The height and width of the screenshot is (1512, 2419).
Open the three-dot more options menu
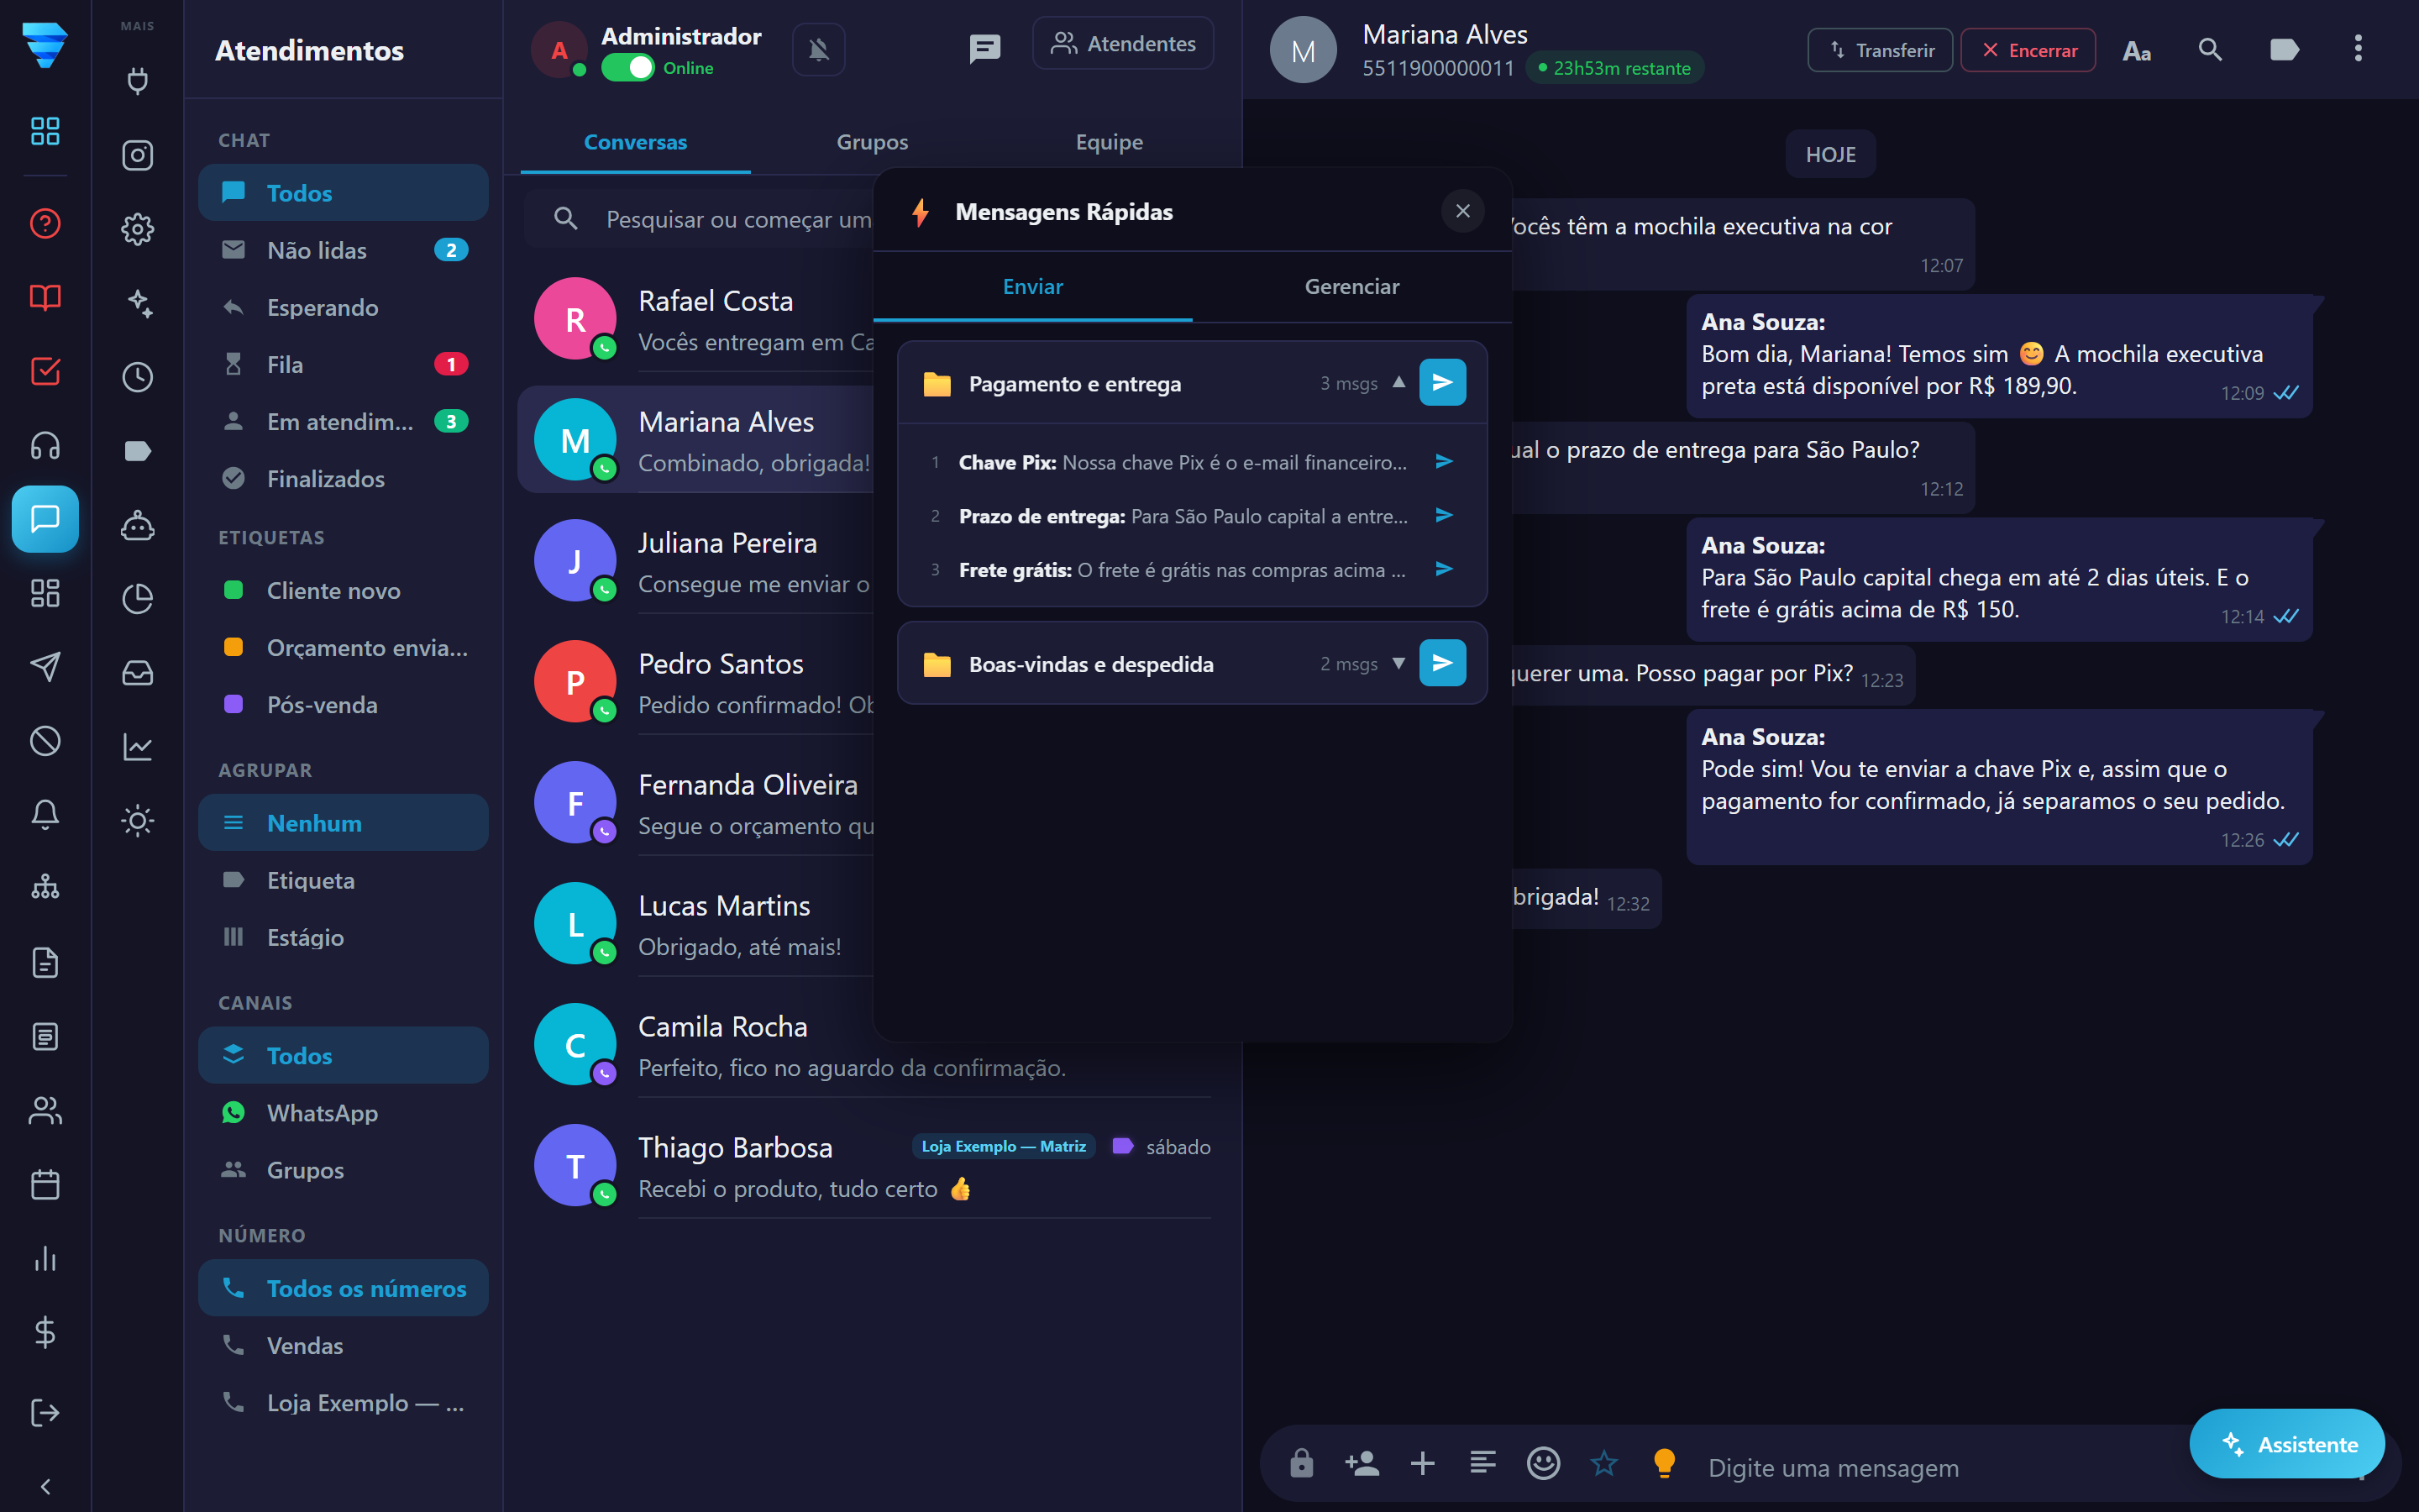(2357, 49)
